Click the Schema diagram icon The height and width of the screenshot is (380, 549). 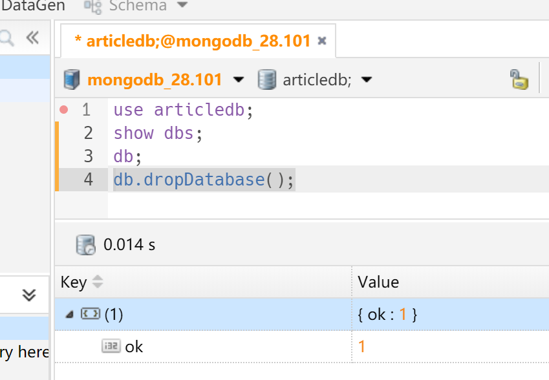pyautogui.click(x=93, y=6)
